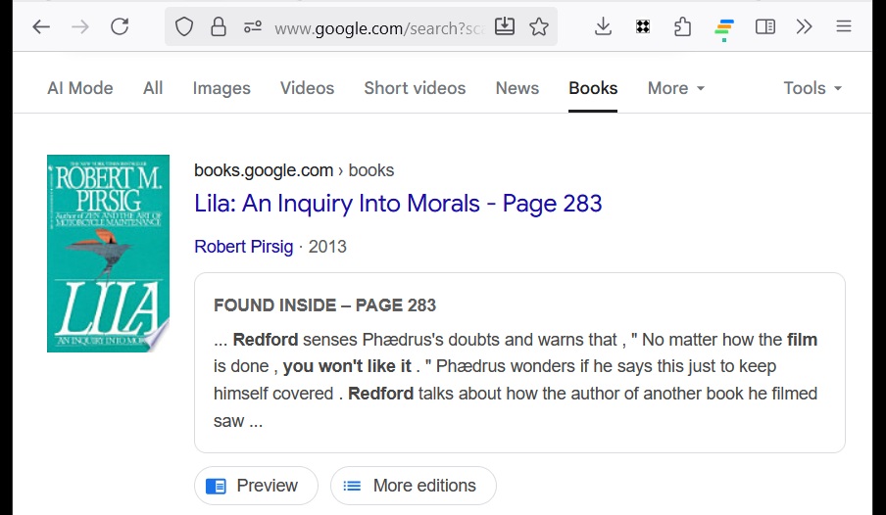This screenshot has width=886, height=515.
Task: Open the Firefox hamburger application menu
Action: tap(843, 27)
